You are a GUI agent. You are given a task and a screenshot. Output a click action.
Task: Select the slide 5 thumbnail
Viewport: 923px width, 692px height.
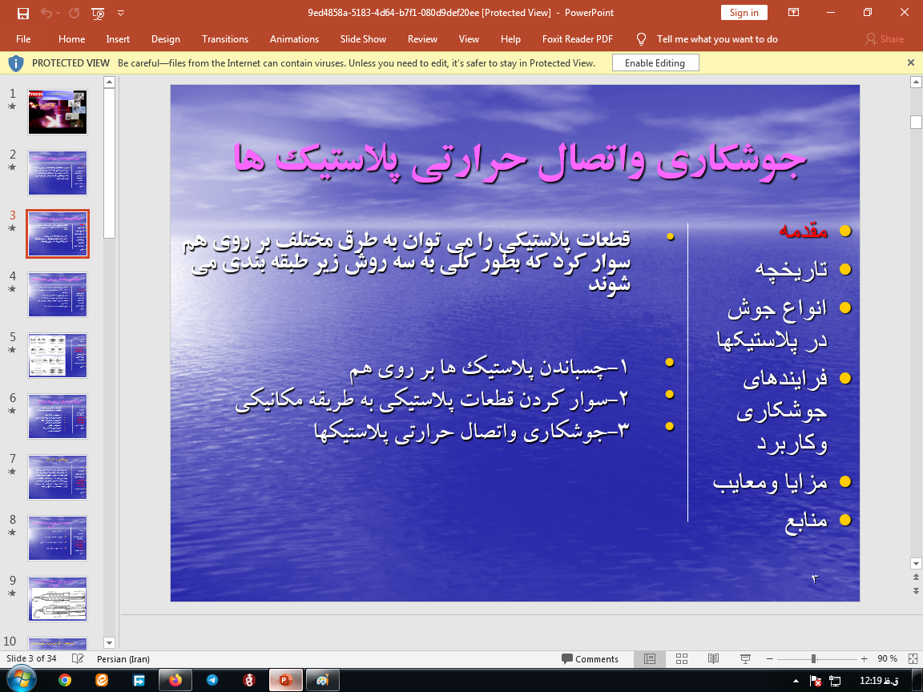coord(57,355)
